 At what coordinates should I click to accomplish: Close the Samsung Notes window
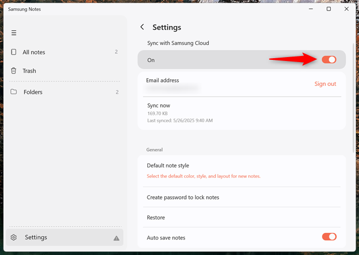[346, 9]
